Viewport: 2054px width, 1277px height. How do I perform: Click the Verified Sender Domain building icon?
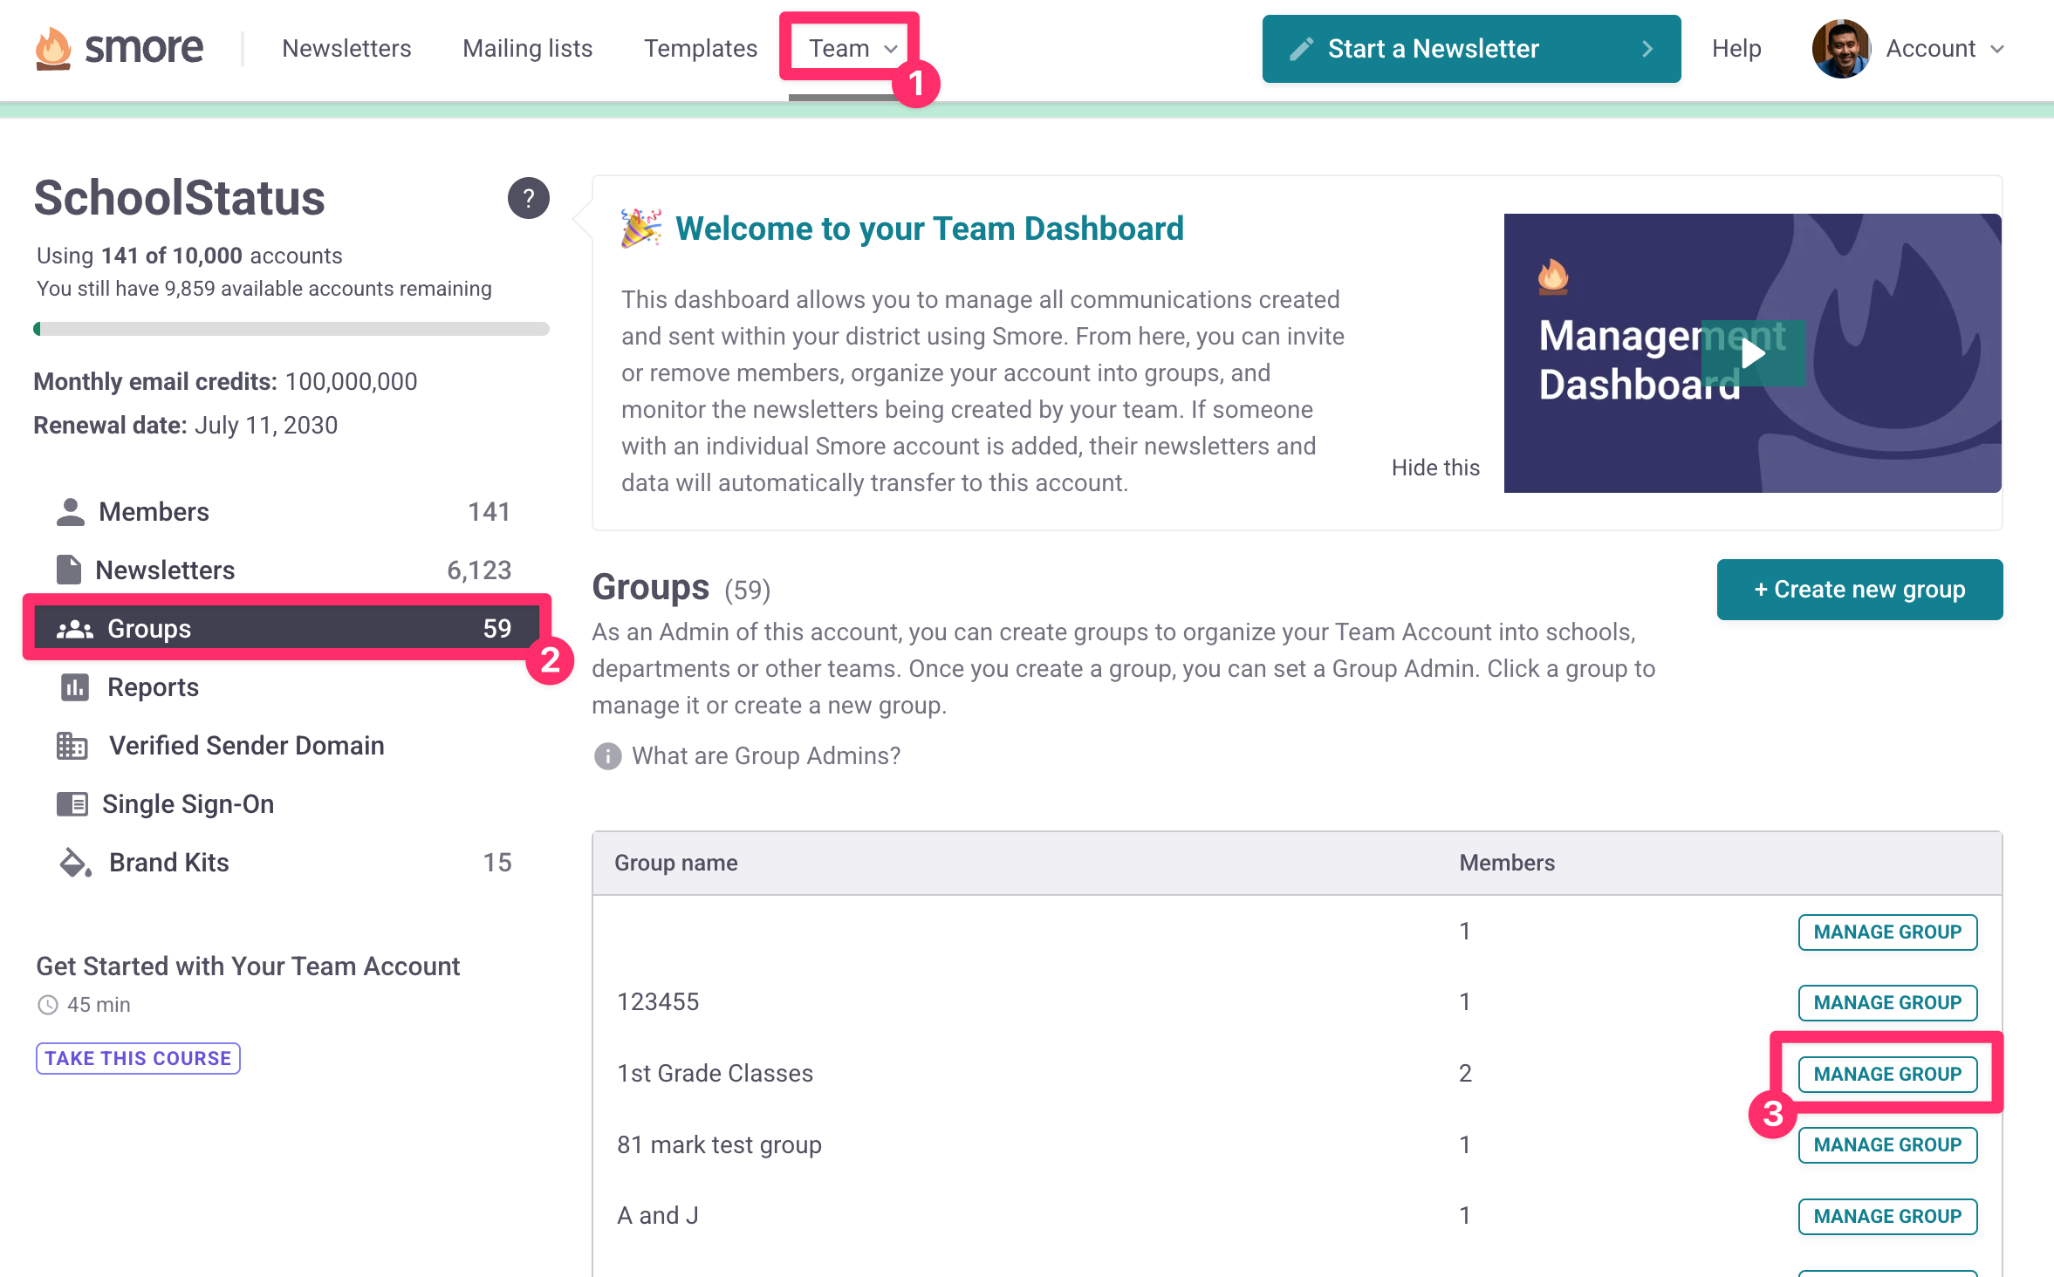pyautogui.click(x=72, y=746)
